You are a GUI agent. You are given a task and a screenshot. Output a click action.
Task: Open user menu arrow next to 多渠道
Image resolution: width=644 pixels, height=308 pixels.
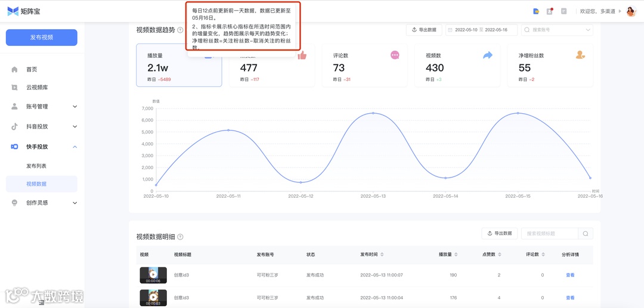point(620,11)
